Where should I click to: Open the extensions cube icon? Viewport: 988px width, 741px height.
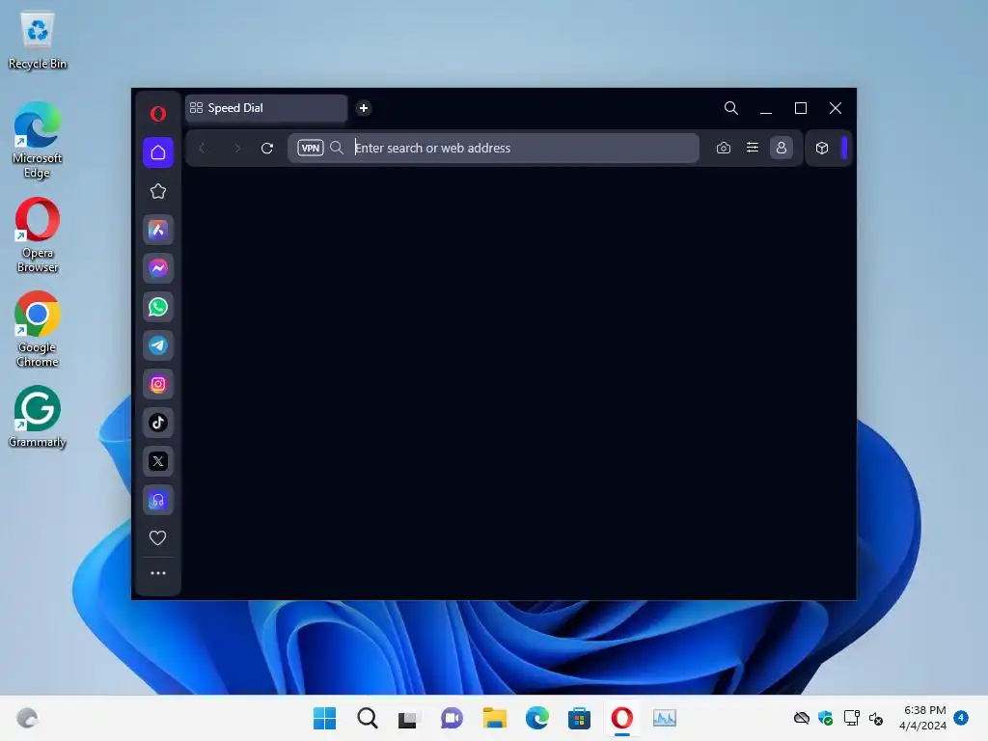[x=822, y=148]
